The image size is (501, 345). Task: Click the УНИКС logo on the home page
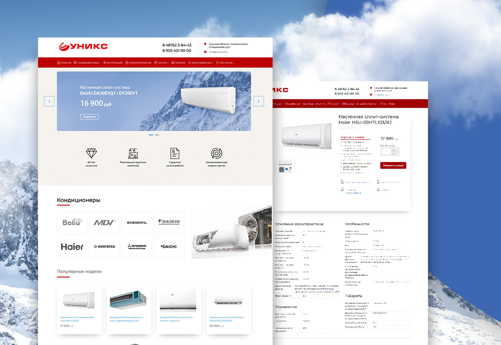coord(83,46)
